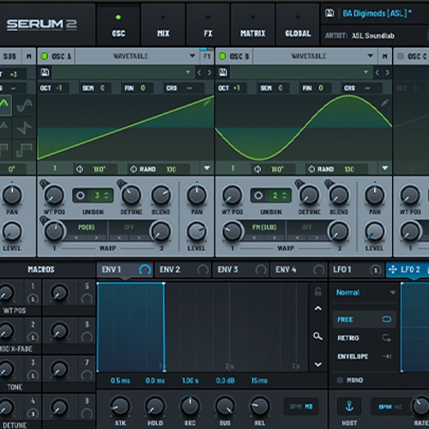Click envelope zoom down chevron
The height and width of the screenshot is (429, 429).
(x=318, y=365)
